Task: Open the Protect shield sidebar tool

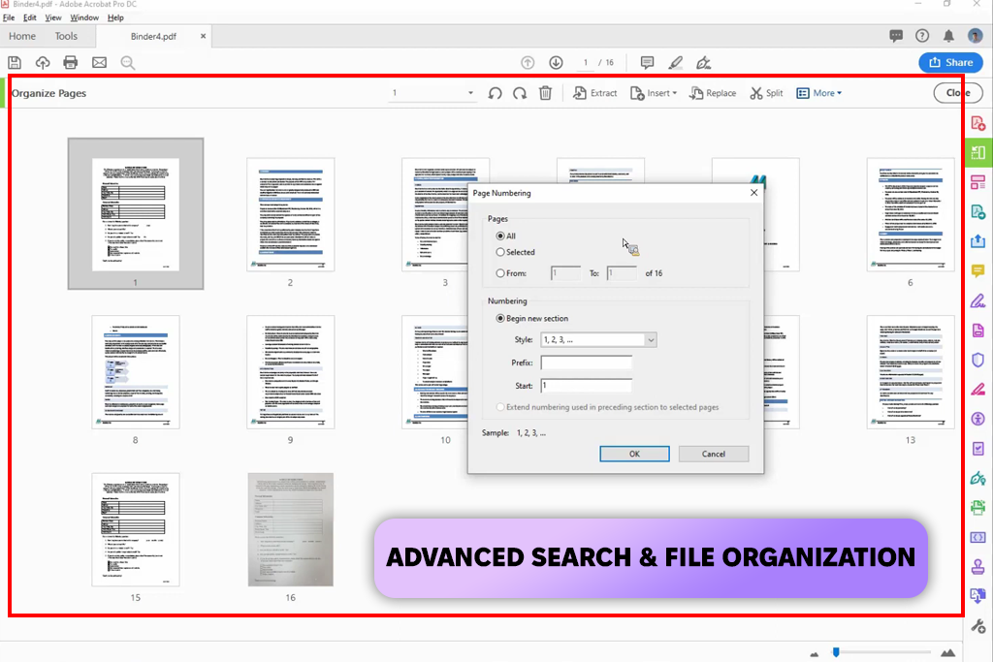Action: [x=977, y=360]
